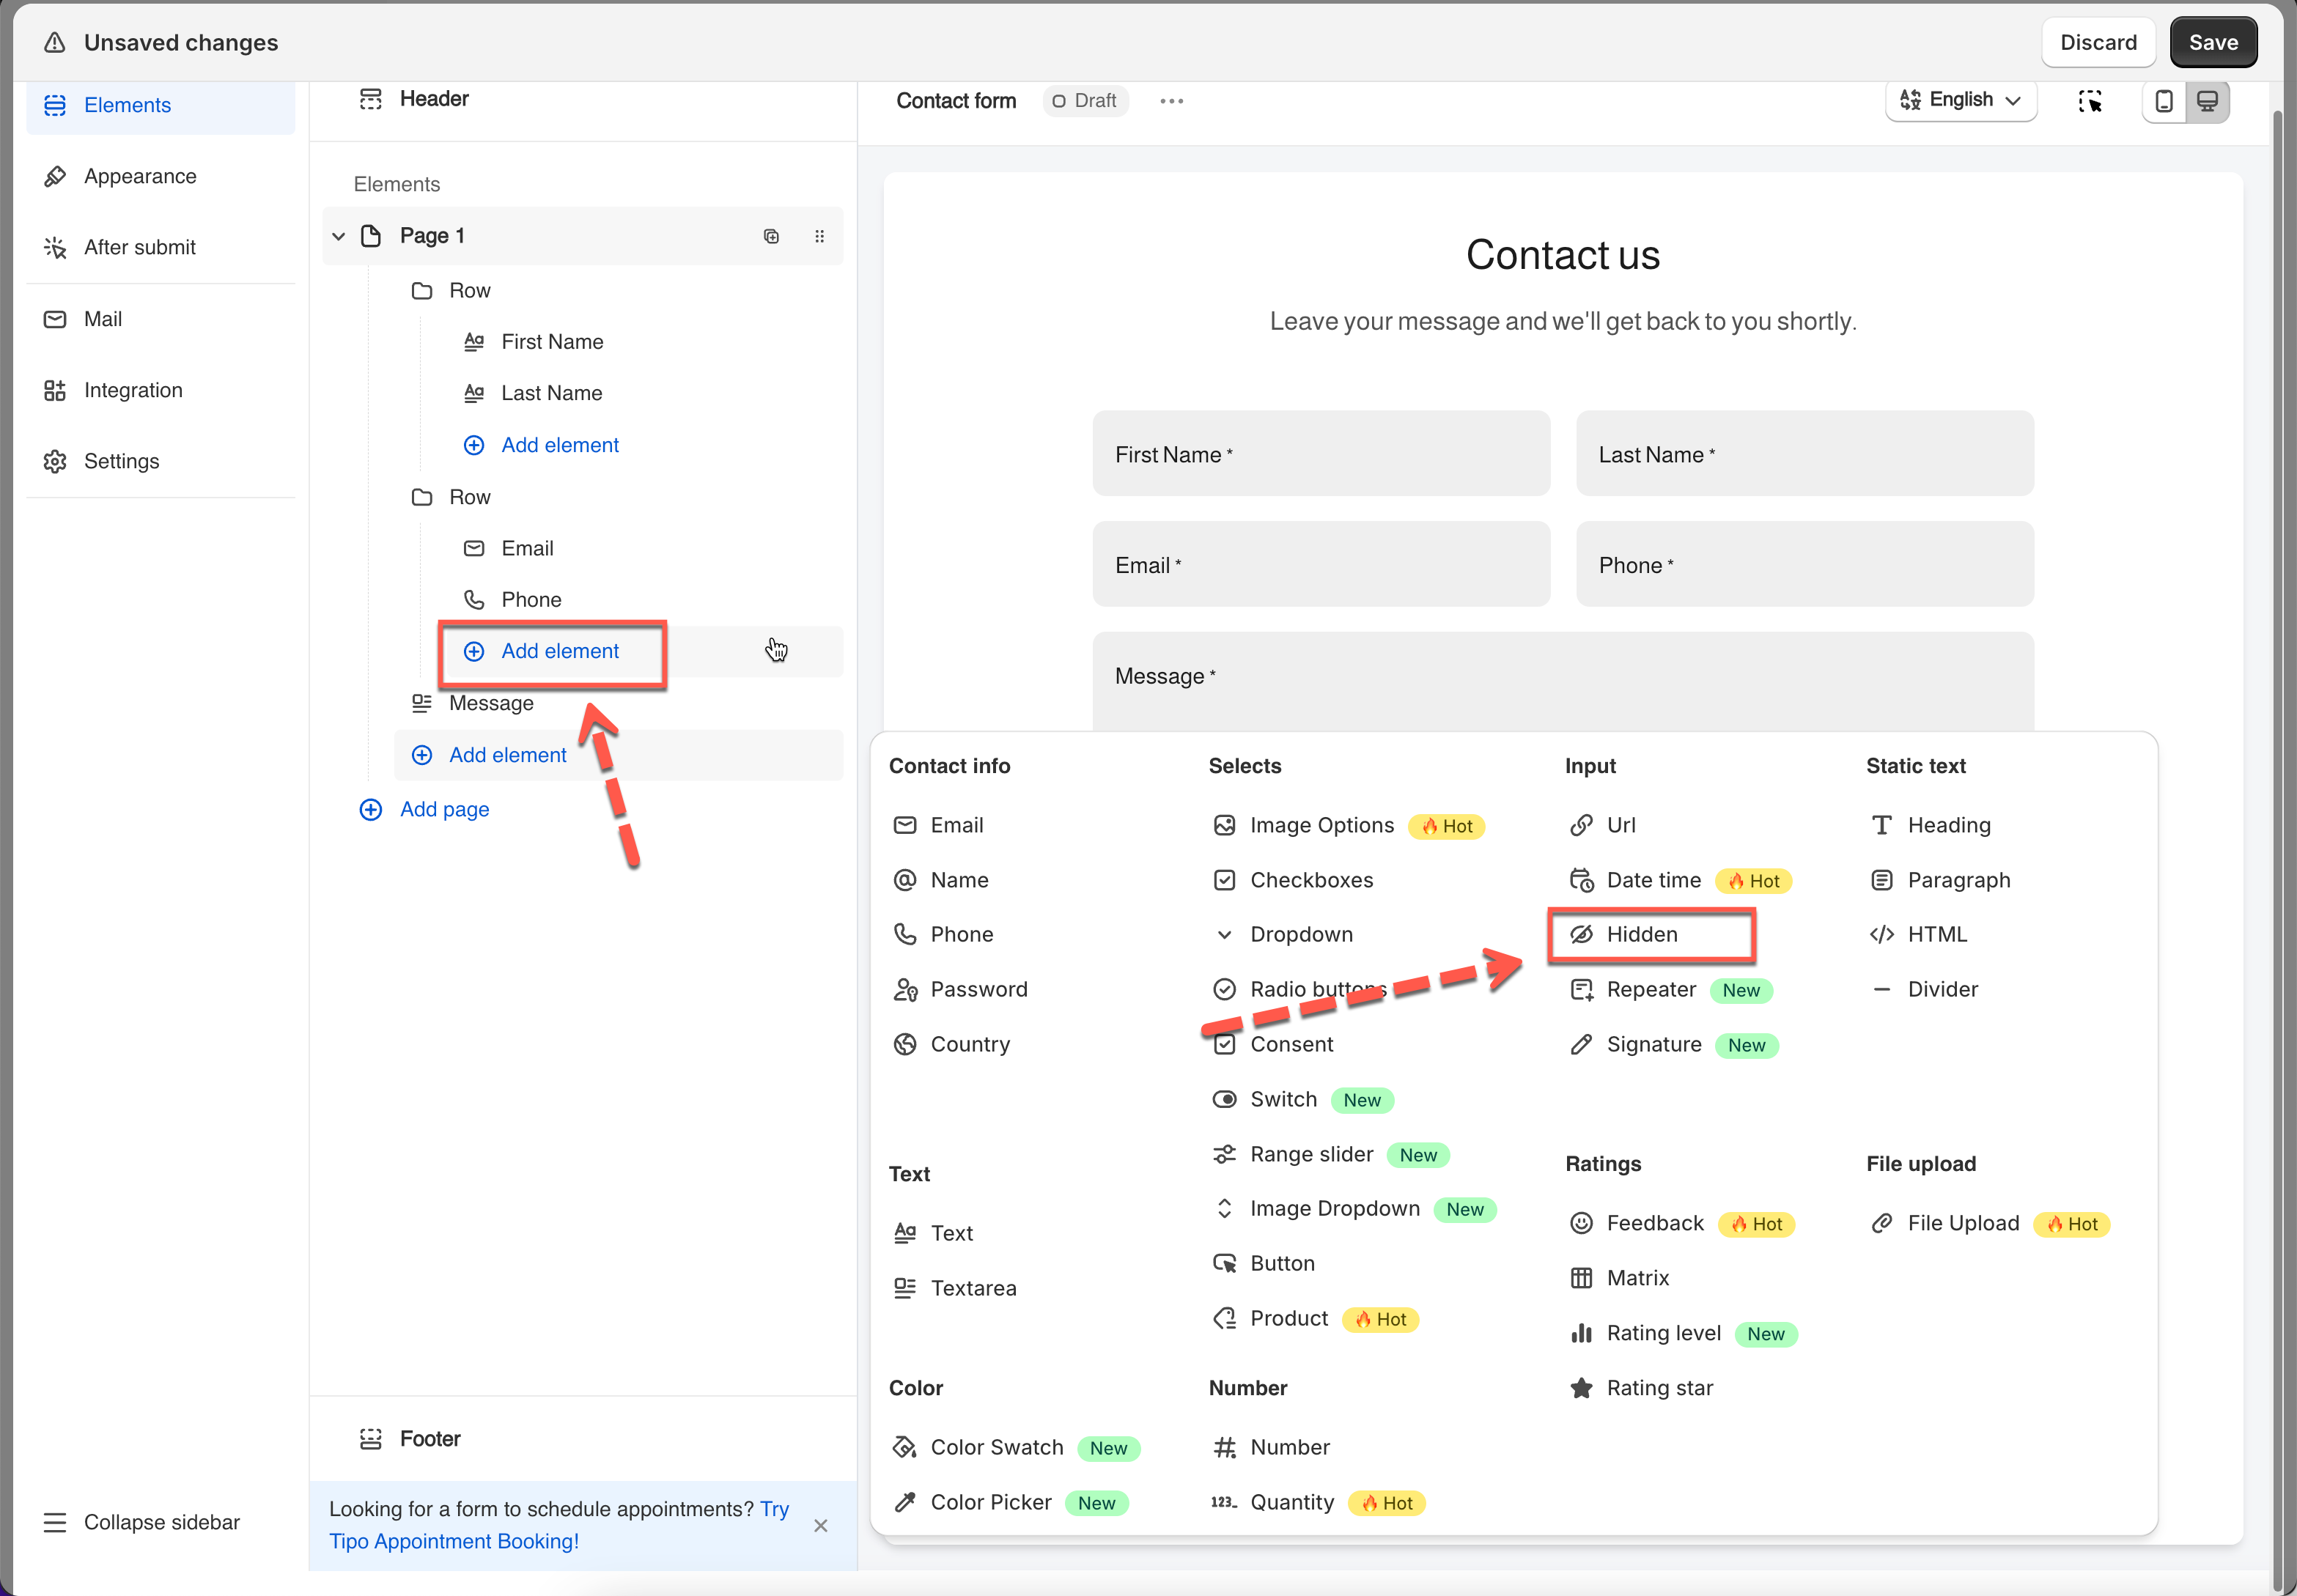
Task: Click the element selector cursor icon
Action: tap(2089, 101)
